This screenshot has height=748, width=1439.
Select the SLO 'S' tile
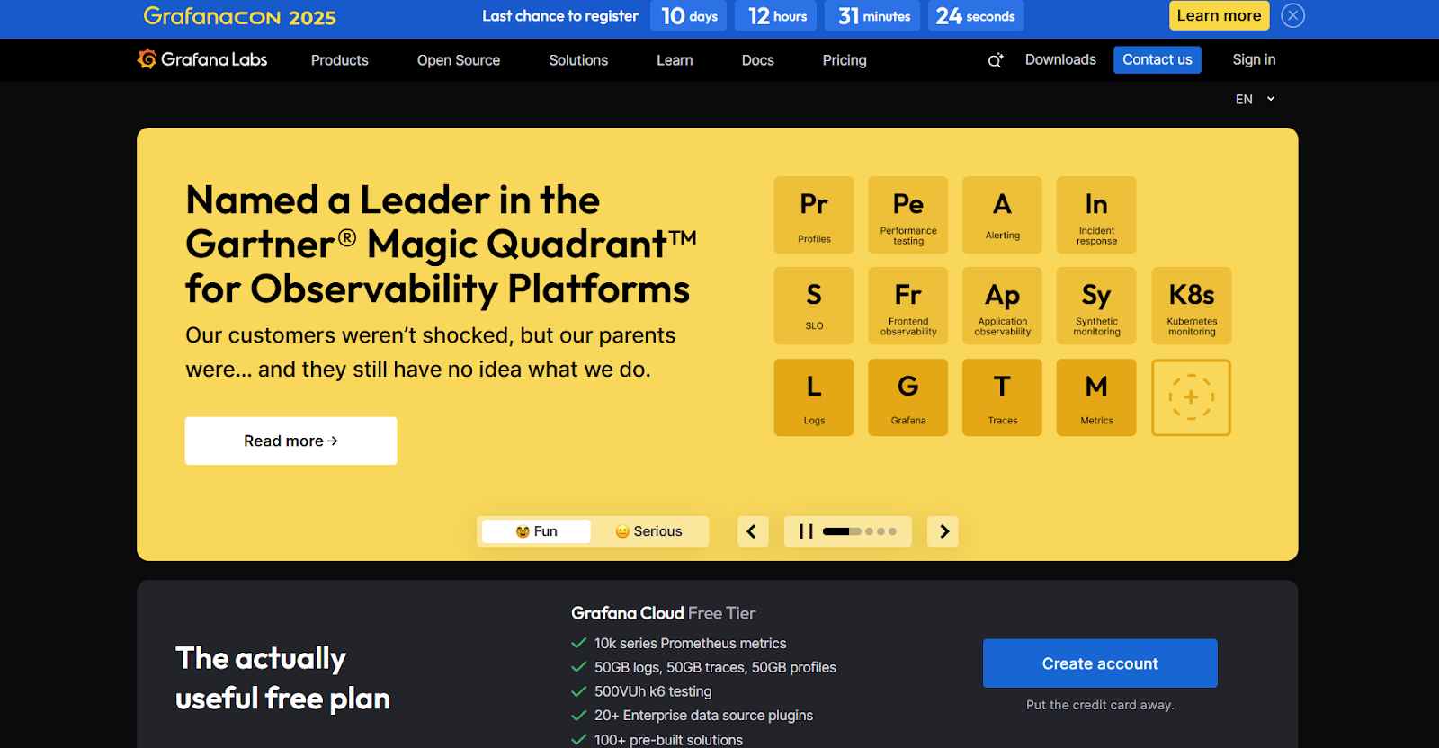(814, 306)
